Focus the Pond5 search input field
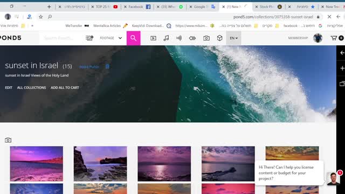 [x=61, y=38]
